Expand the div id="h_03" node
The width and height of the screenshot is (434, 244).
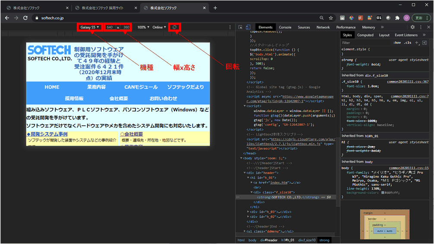coord(248,212)
